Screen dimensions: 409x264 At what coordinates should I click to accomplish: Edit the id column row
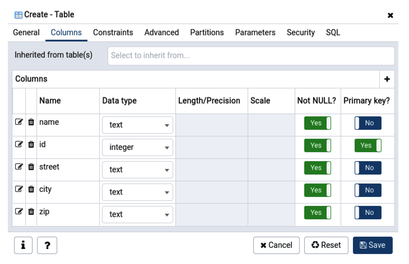pos(19,144)
